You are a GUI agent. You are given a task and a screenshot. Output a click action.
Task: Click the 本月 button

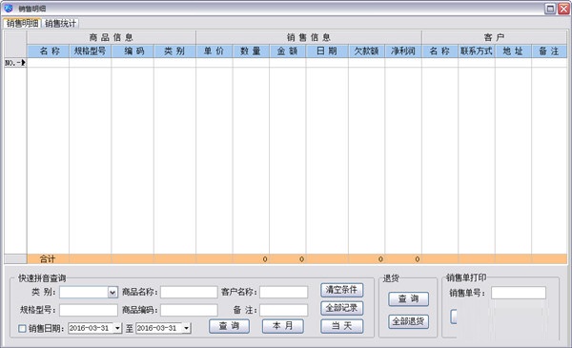pyautogui.click(x=283, y=326)
